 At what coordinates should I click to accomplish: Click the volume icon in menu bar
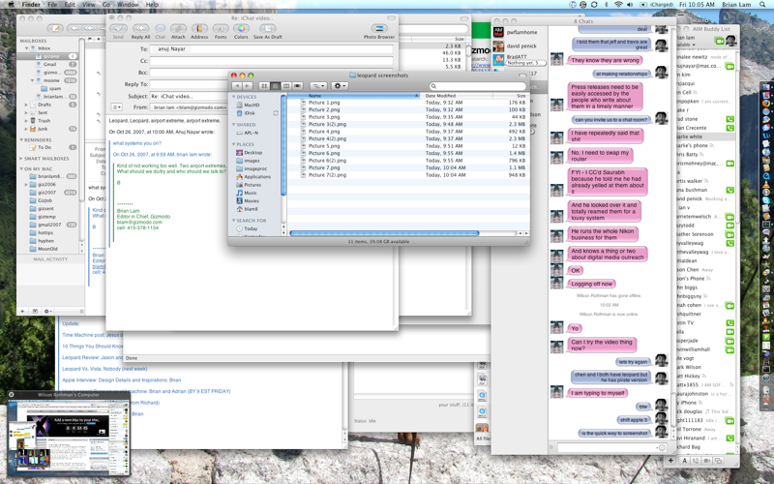[x=630, y=5]
